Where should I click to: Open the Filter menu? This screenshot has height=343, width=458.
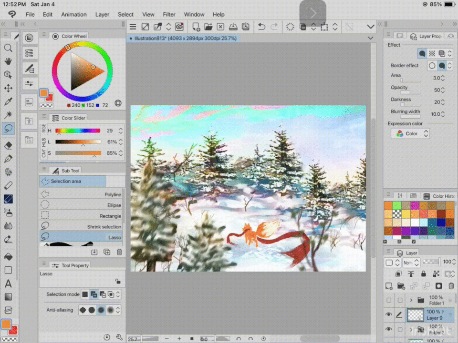(169, 15)
